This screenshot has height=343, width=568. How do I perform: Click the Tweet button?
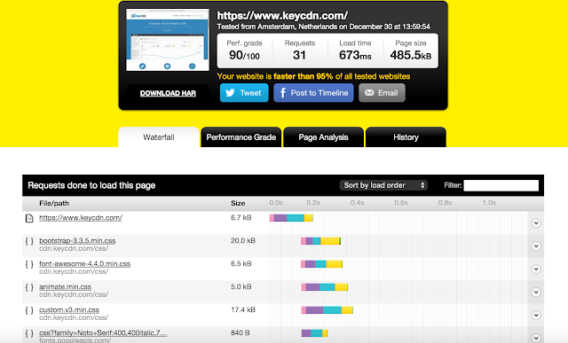(244, 93)
